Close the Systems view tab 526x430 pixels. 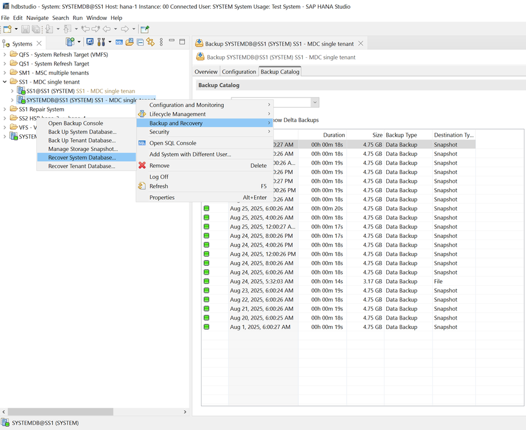coord(39,44)
